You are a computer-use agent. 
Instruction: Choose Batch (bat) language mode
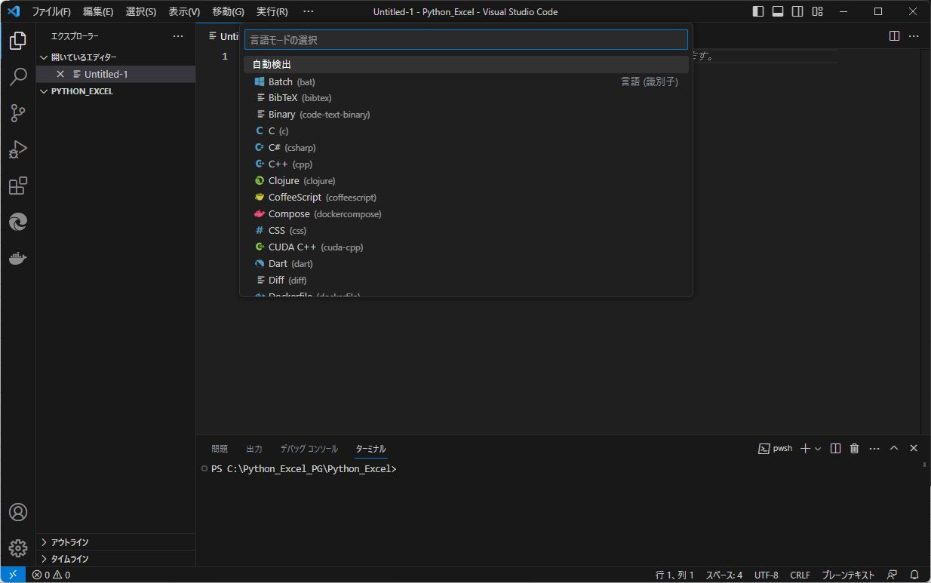pyautogui.click(x=466, y=81)
